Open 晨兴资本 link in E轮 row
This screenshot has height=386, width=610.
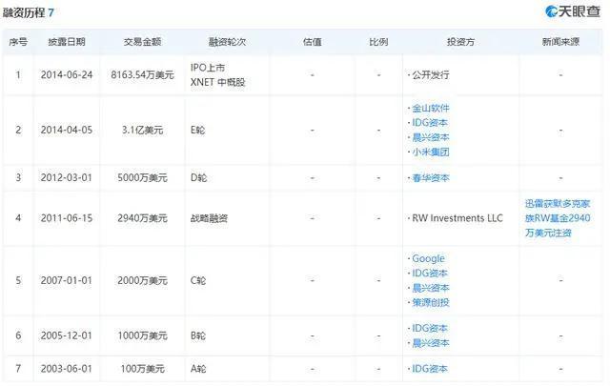pyautogui.click(x=430, y=137)
